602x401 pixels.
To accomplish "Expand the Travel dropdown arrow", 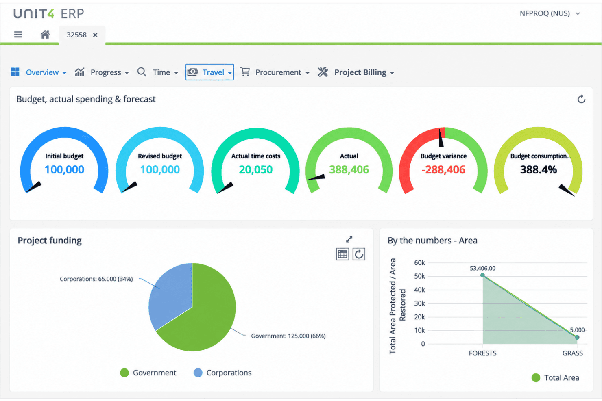I will click(x=230, y=73).
